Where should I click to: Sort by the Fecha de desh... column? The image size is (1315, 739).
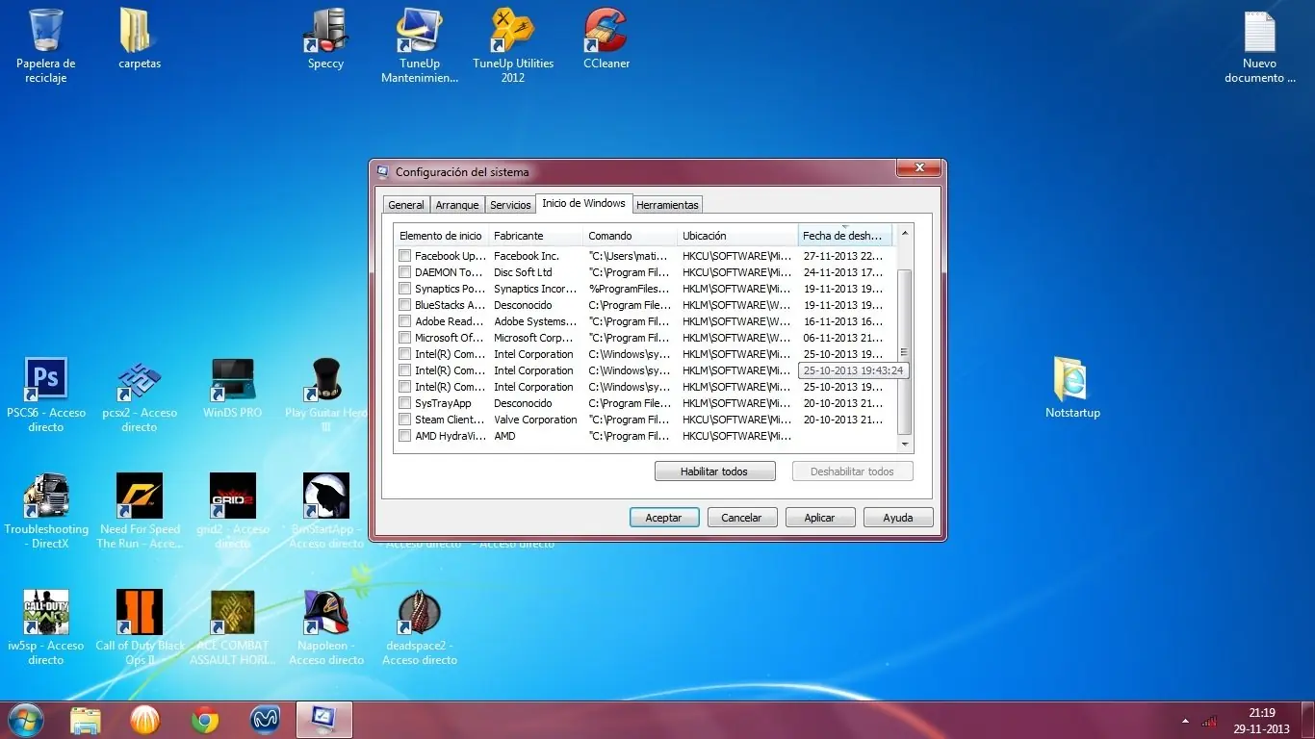click(845, 236)
